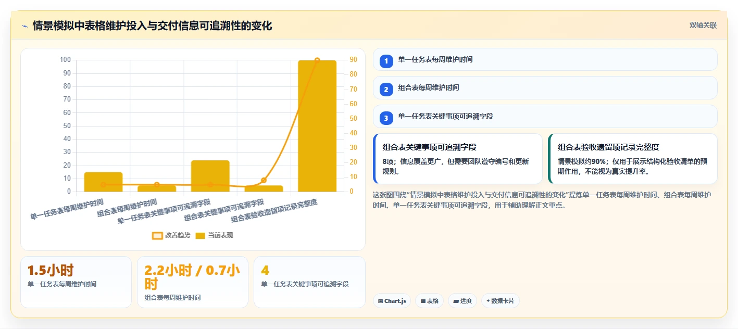Click the blue number 2 badge
Screen dimensions: 738x329
point(386,90)
